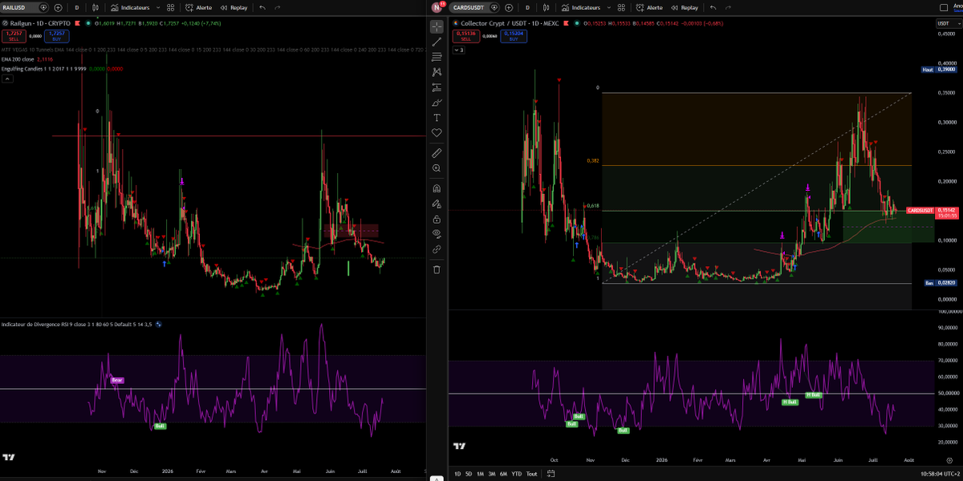Start Replay on the CARDSUSDT chart
Viewport: 963px width, 481px height.
685,7
